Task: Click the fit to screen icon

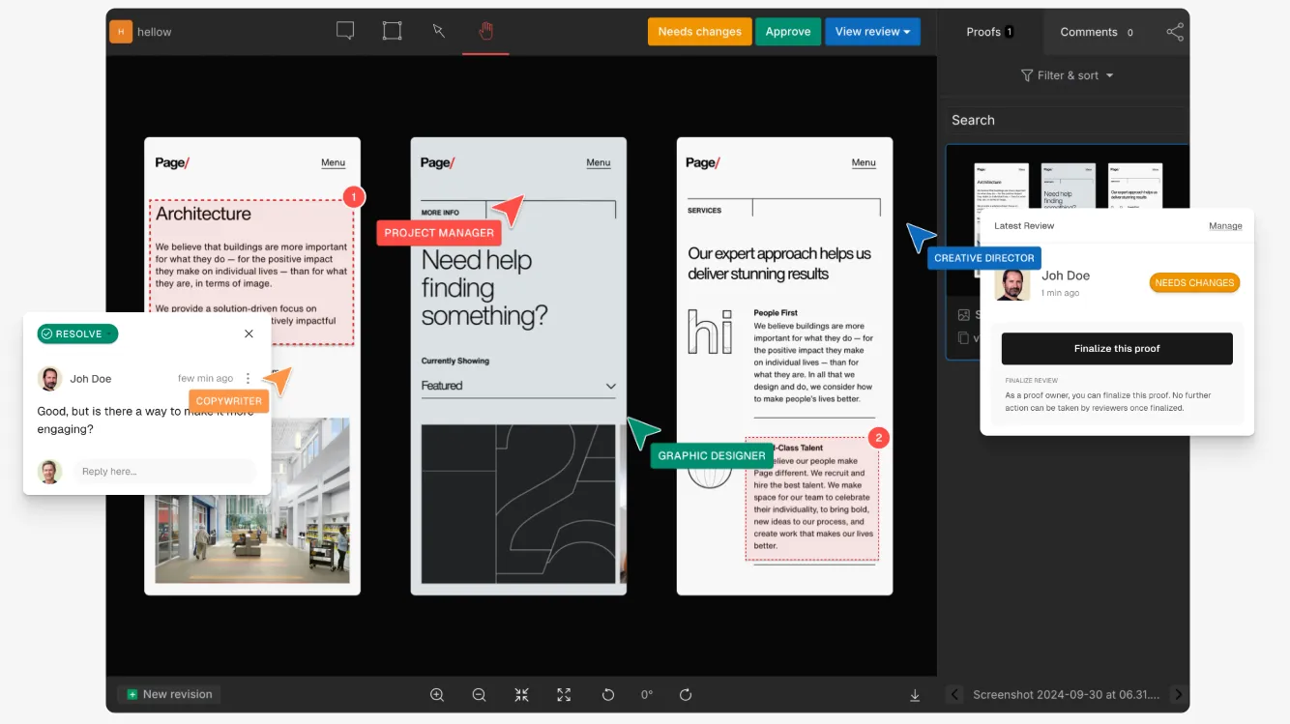Action: [x=522, y=694]
